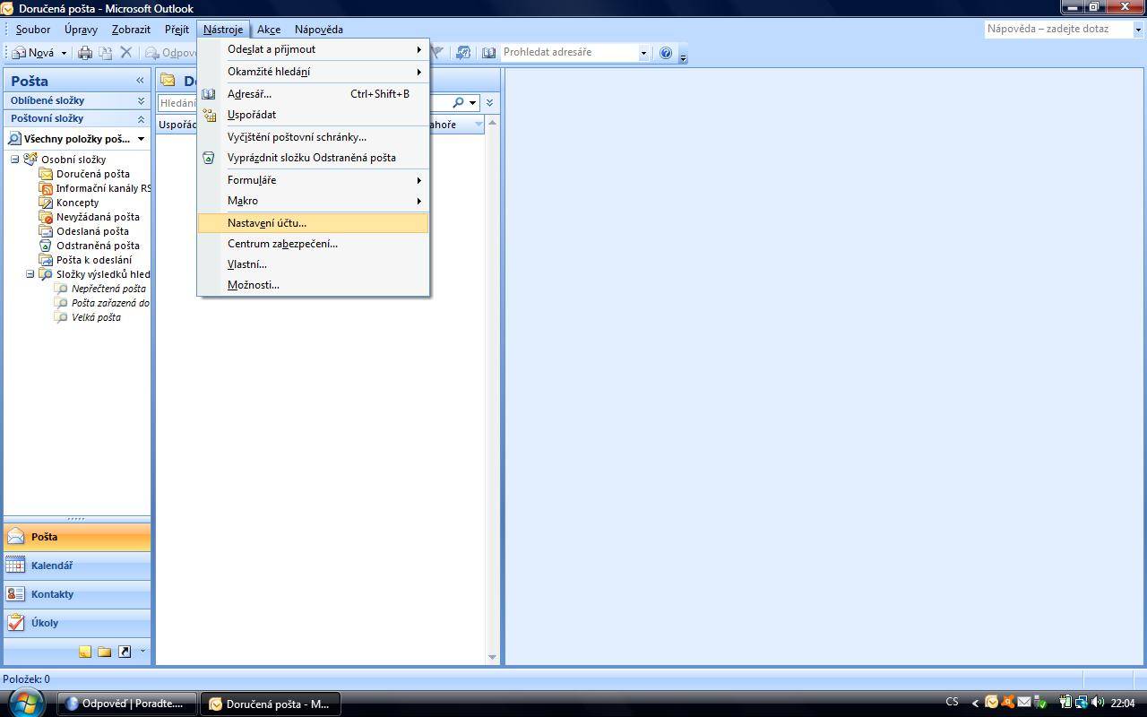Click the delete X toolbar icon
The image size is (1147, 717).
[126, 53]
